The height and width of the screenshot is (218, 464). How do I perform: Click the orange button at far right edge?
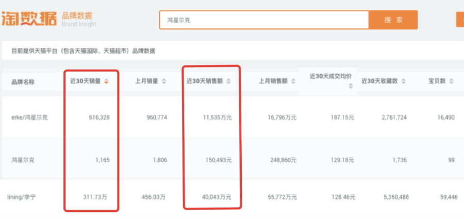pyautogui.click(x=460, y=20)
